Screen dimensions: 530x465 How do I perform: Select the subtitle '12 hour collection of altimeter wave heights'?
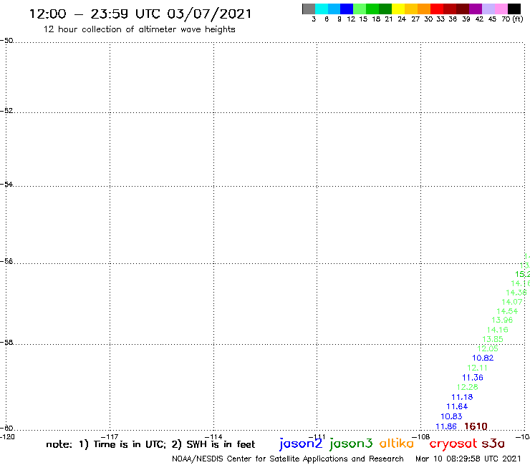point(139,29)
